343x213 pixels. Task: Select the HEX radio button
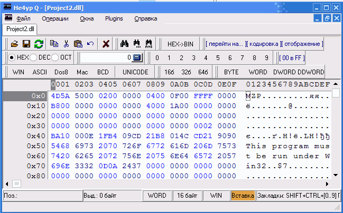[12, 57]
